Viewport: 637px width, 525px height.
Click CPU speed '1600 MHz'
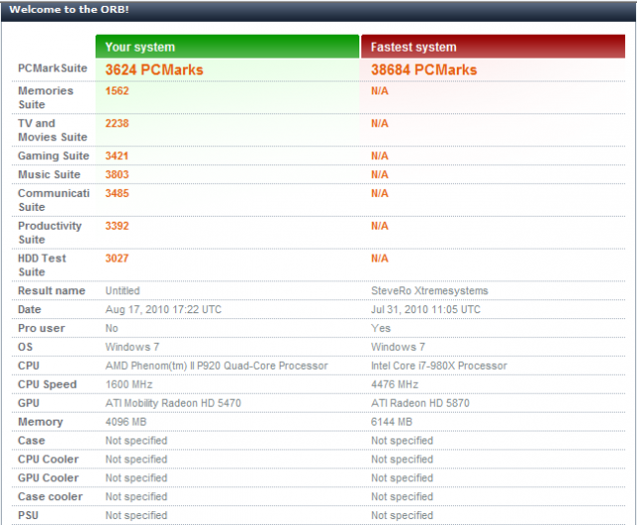pyautogui.click(x=128, y=384)
